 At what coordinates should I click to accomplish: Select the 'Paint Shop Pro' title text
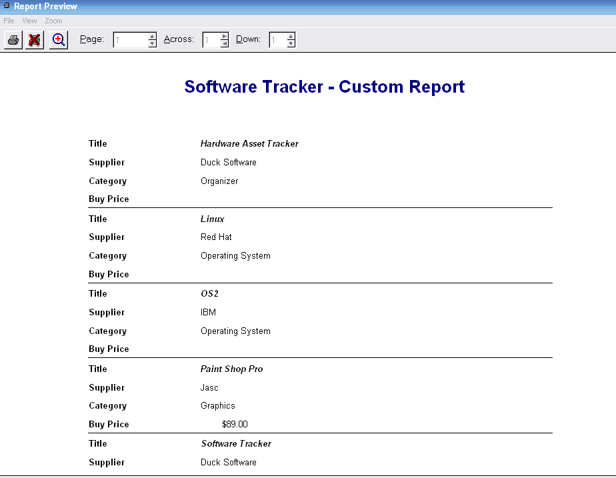tap(232, 369)
